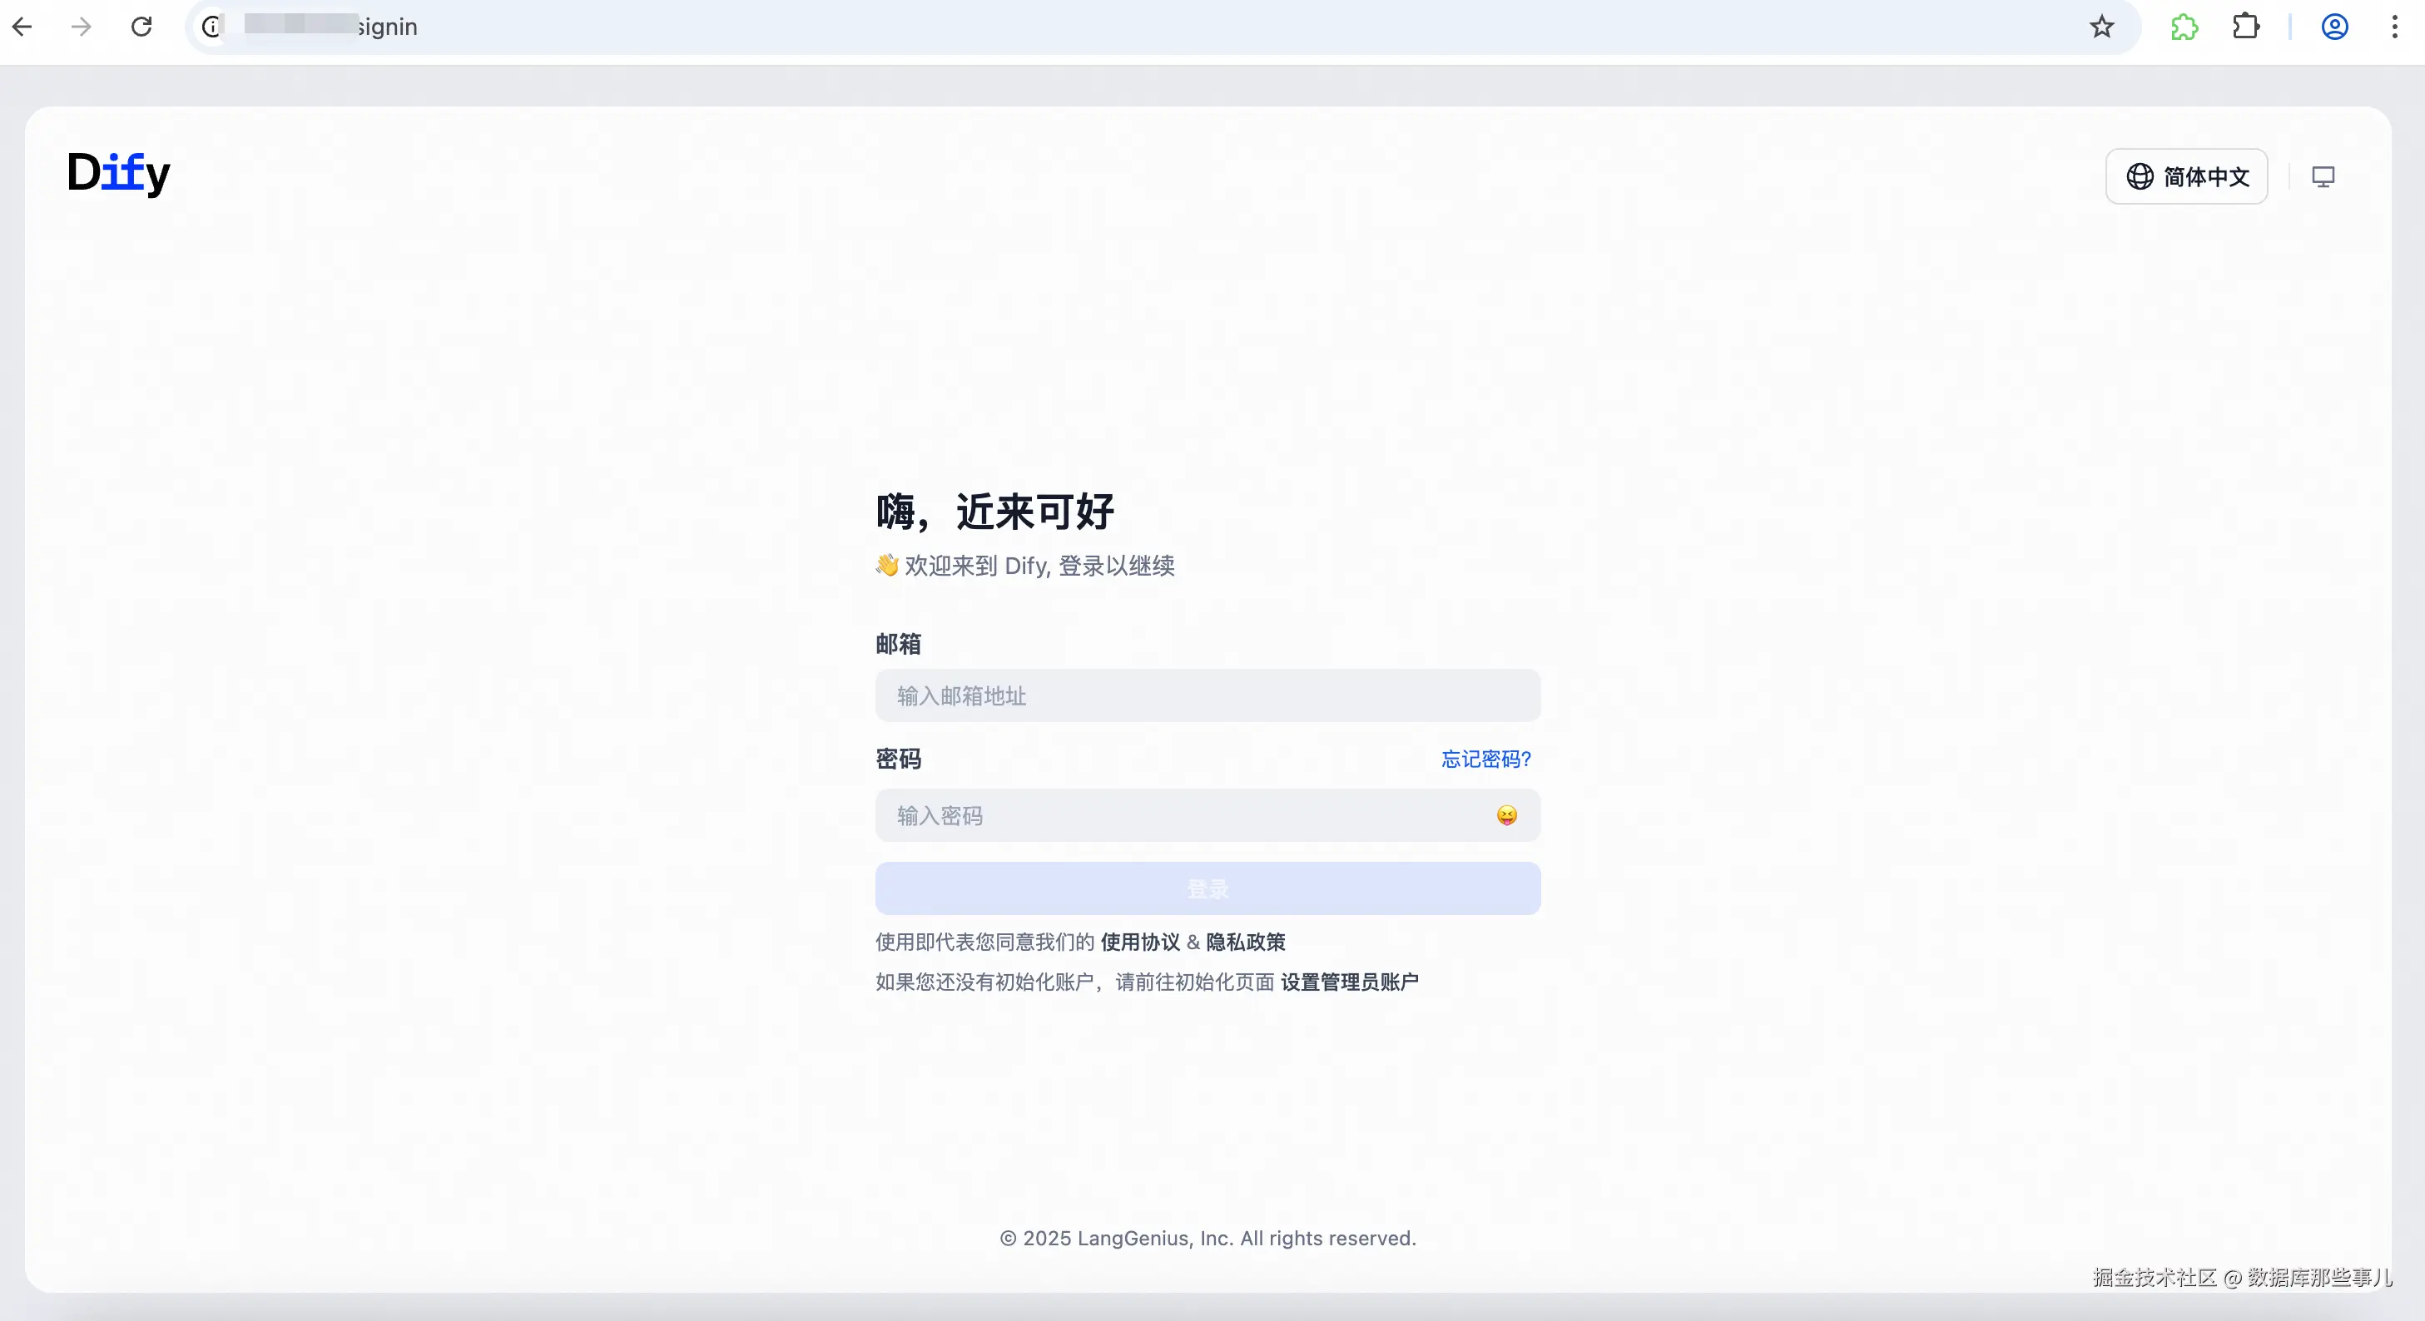Click the back navigation arrow

[x=22, y=27]
